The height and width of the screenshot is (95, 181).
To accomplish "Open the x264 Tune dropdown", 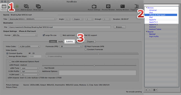I will (x=30, y=68).
